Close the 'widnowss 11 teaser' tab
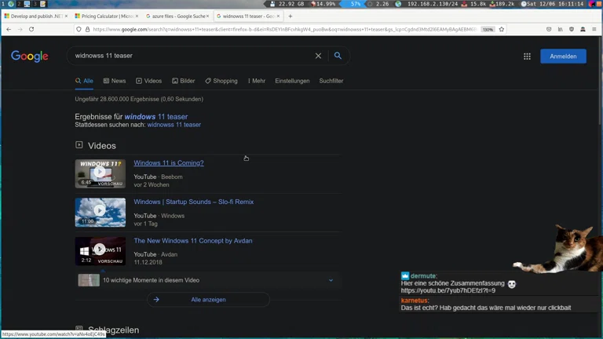This screenshot has height=339, width=603. point(279,16)
